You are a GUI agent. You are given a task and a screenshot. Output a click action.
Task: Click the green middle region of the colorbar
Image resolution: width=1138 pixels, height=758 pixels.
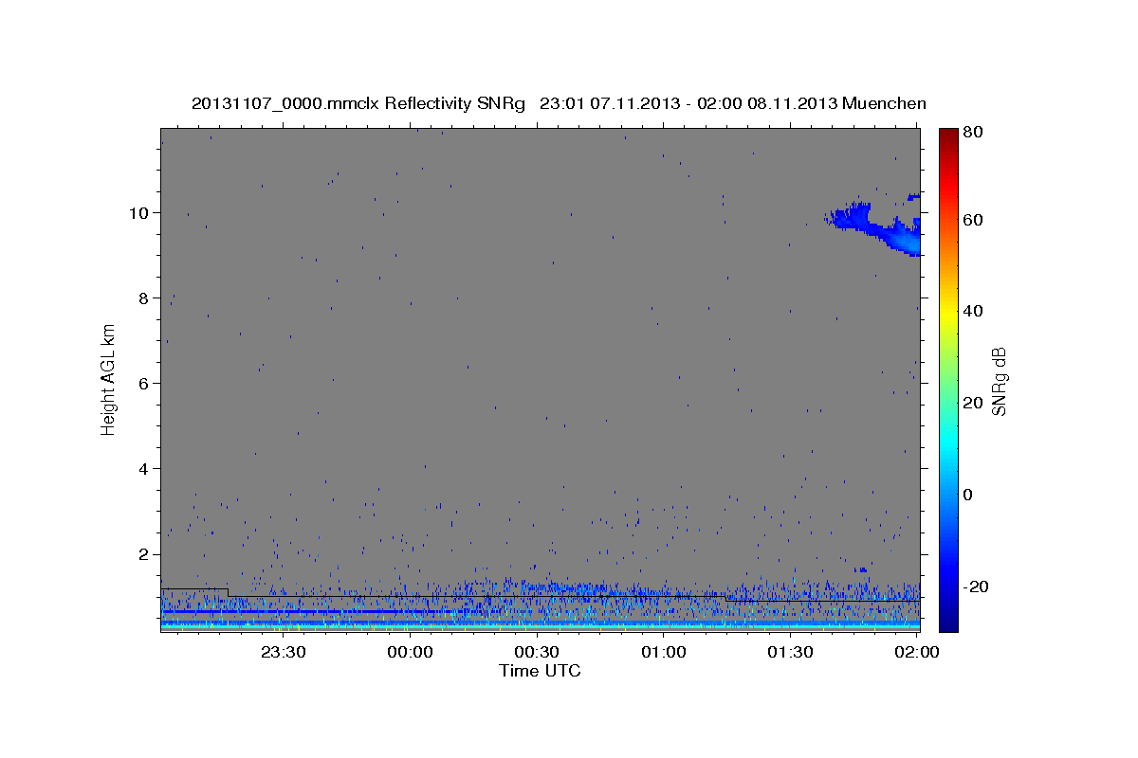coord(947,379)
